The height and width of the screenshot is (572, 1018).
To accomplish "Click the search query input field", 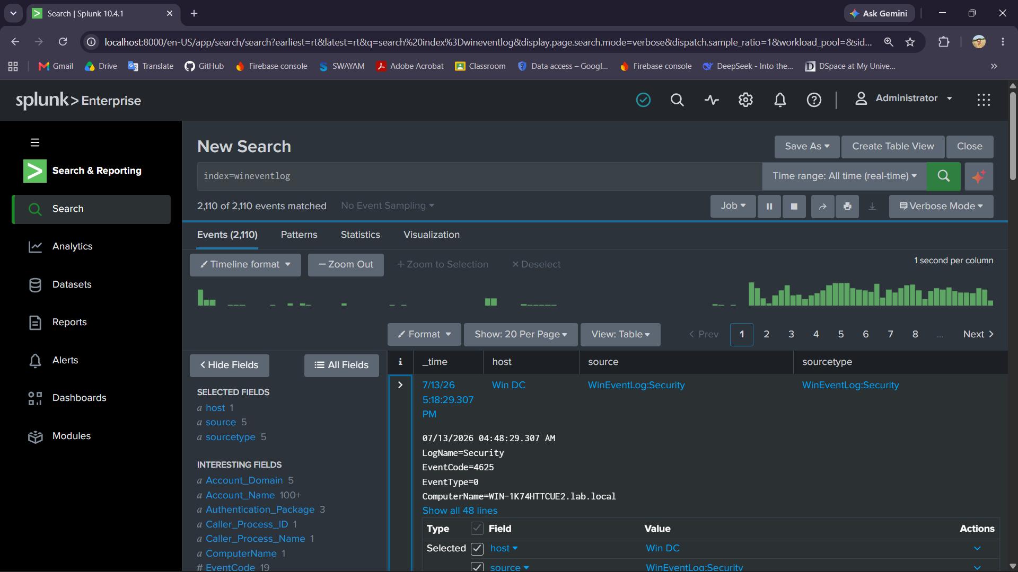I will click(479, 176).
